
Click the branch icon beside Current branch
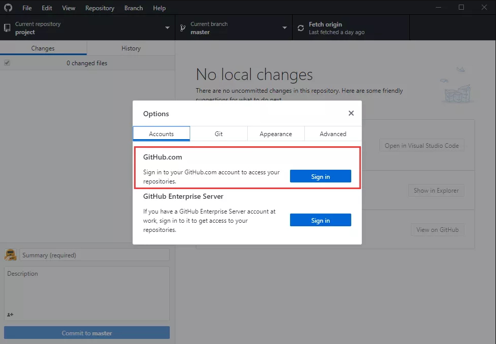tap(183, 28)
